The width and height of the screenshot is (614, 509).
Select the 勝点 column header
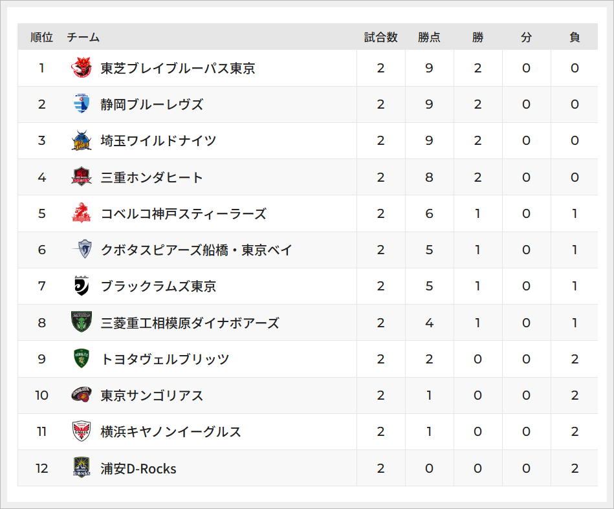tap(429, 38)
